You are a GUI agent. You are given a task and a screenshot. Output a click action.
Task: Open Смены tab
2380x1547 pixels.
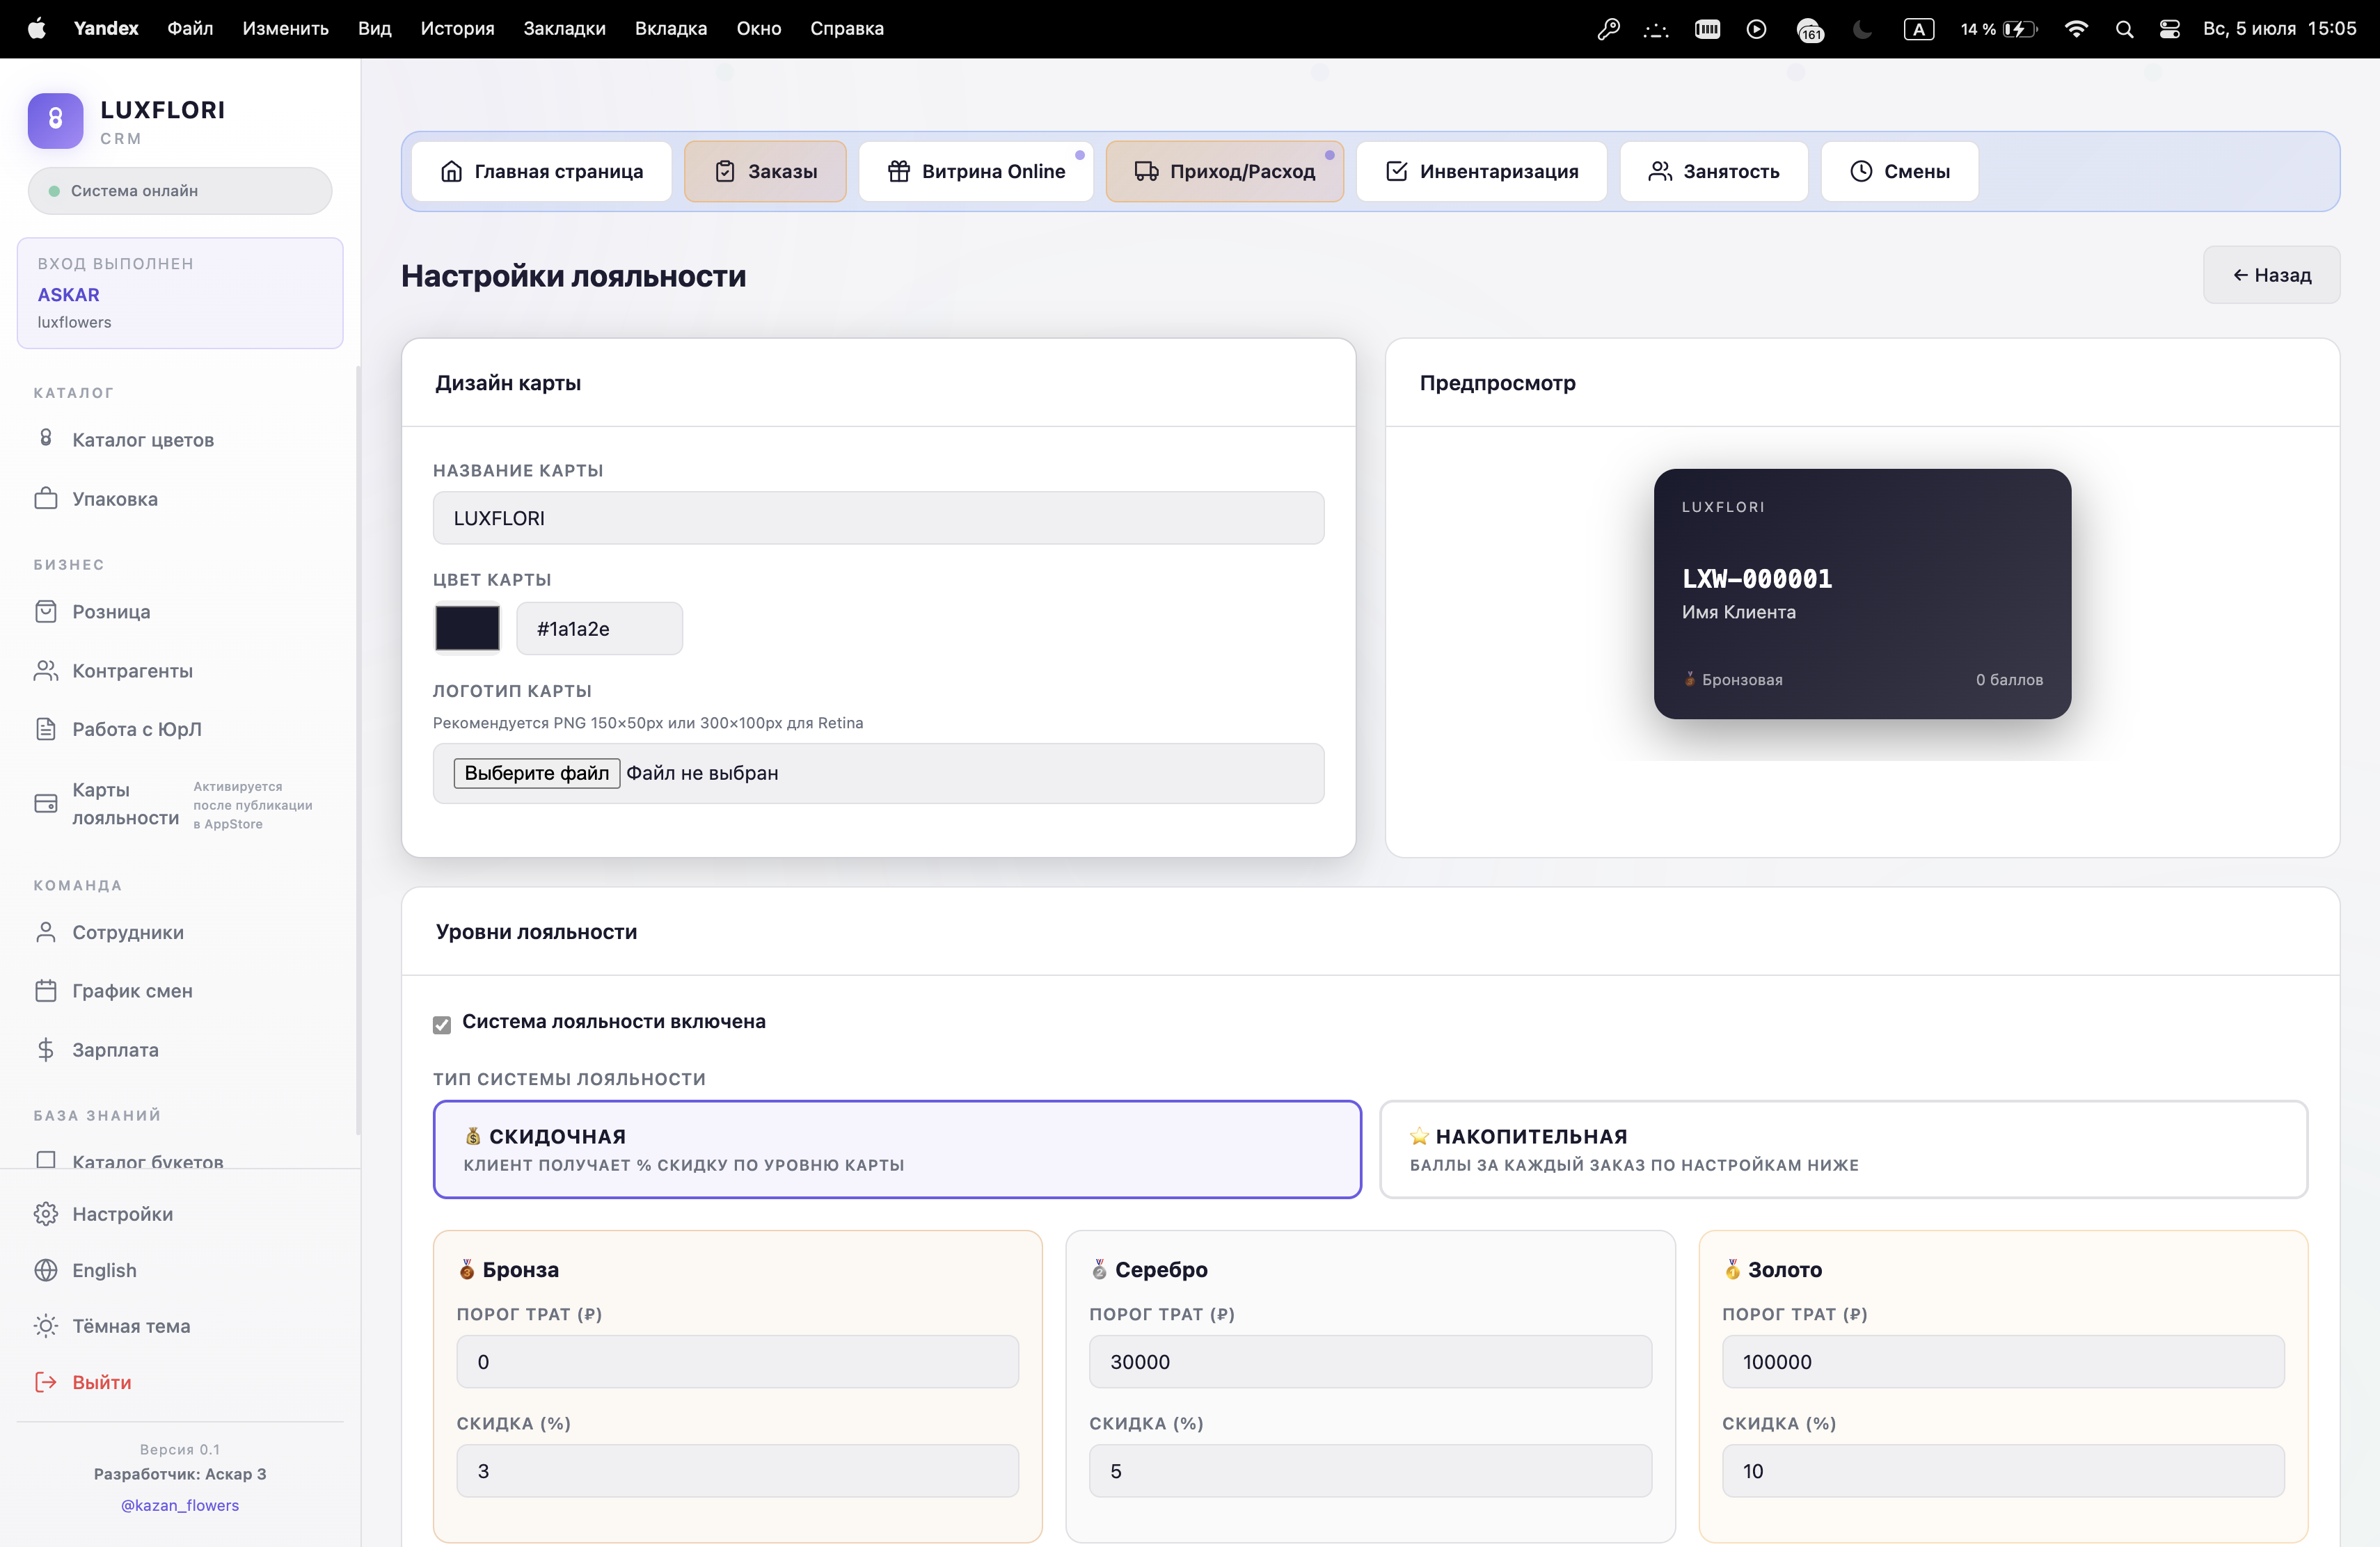pos(1899,171)
